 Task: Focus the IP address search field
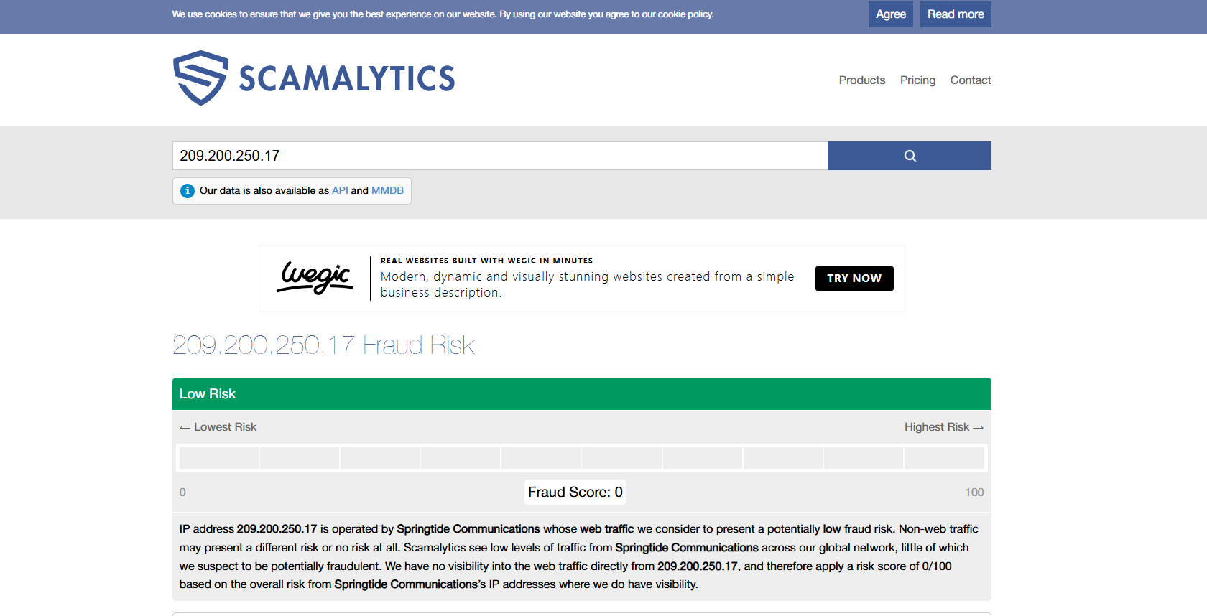tap(500, 156)
